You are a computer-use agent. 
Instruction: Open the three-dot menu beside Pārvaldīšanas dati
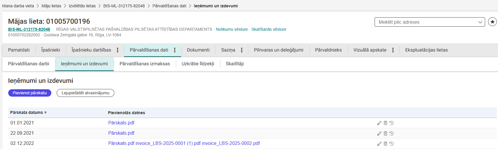(175, 50)
